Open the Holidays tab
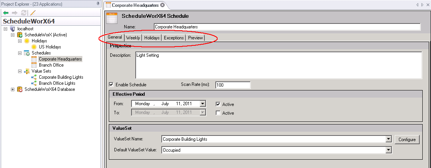Screen dimensions: 431x168 pos(152,38)
